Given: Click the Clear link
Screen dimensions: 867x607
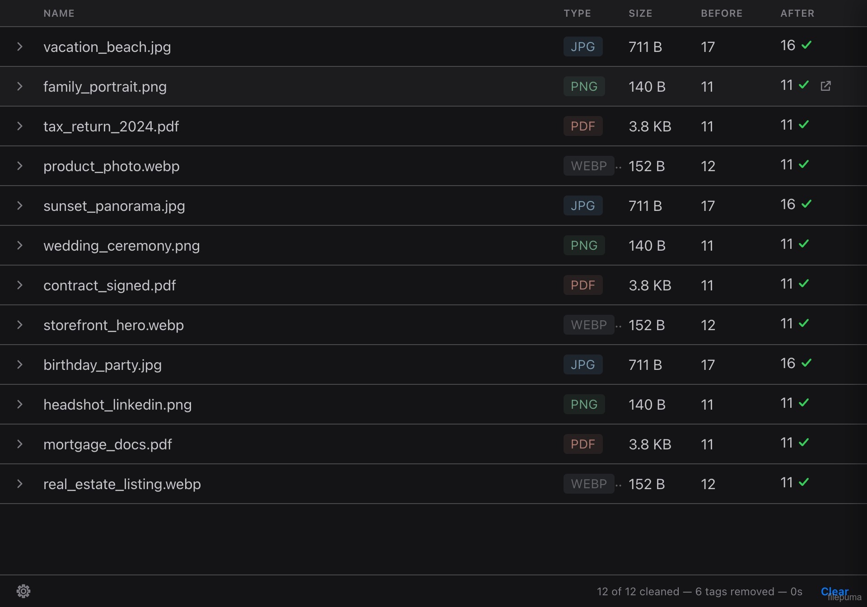Looking at the screenshot, I should [834, 591].
